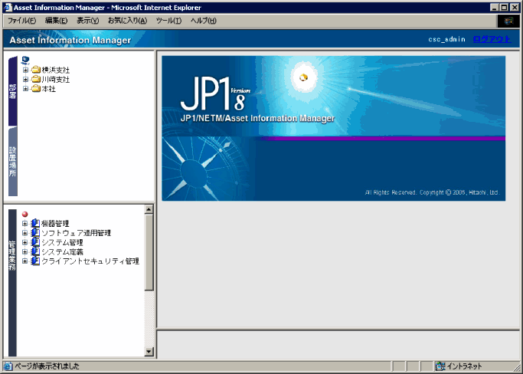Click the task pane scroll down arrow

[x=149, y=351]
